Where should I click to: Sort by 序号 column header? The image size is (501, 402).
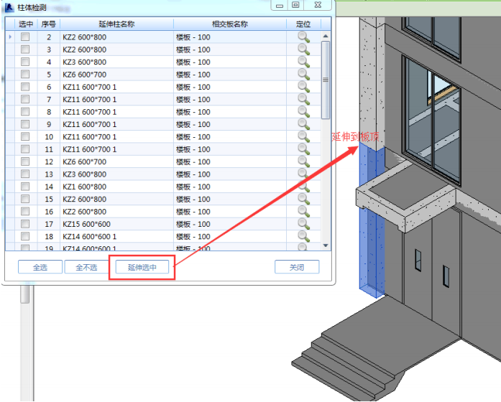49,24
